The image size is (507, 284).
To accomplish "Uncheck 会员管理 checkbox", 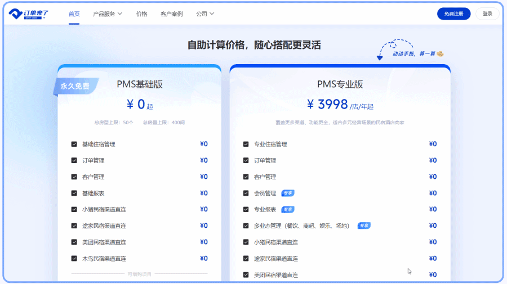I will pyautogui.click(x=246, y=193).
